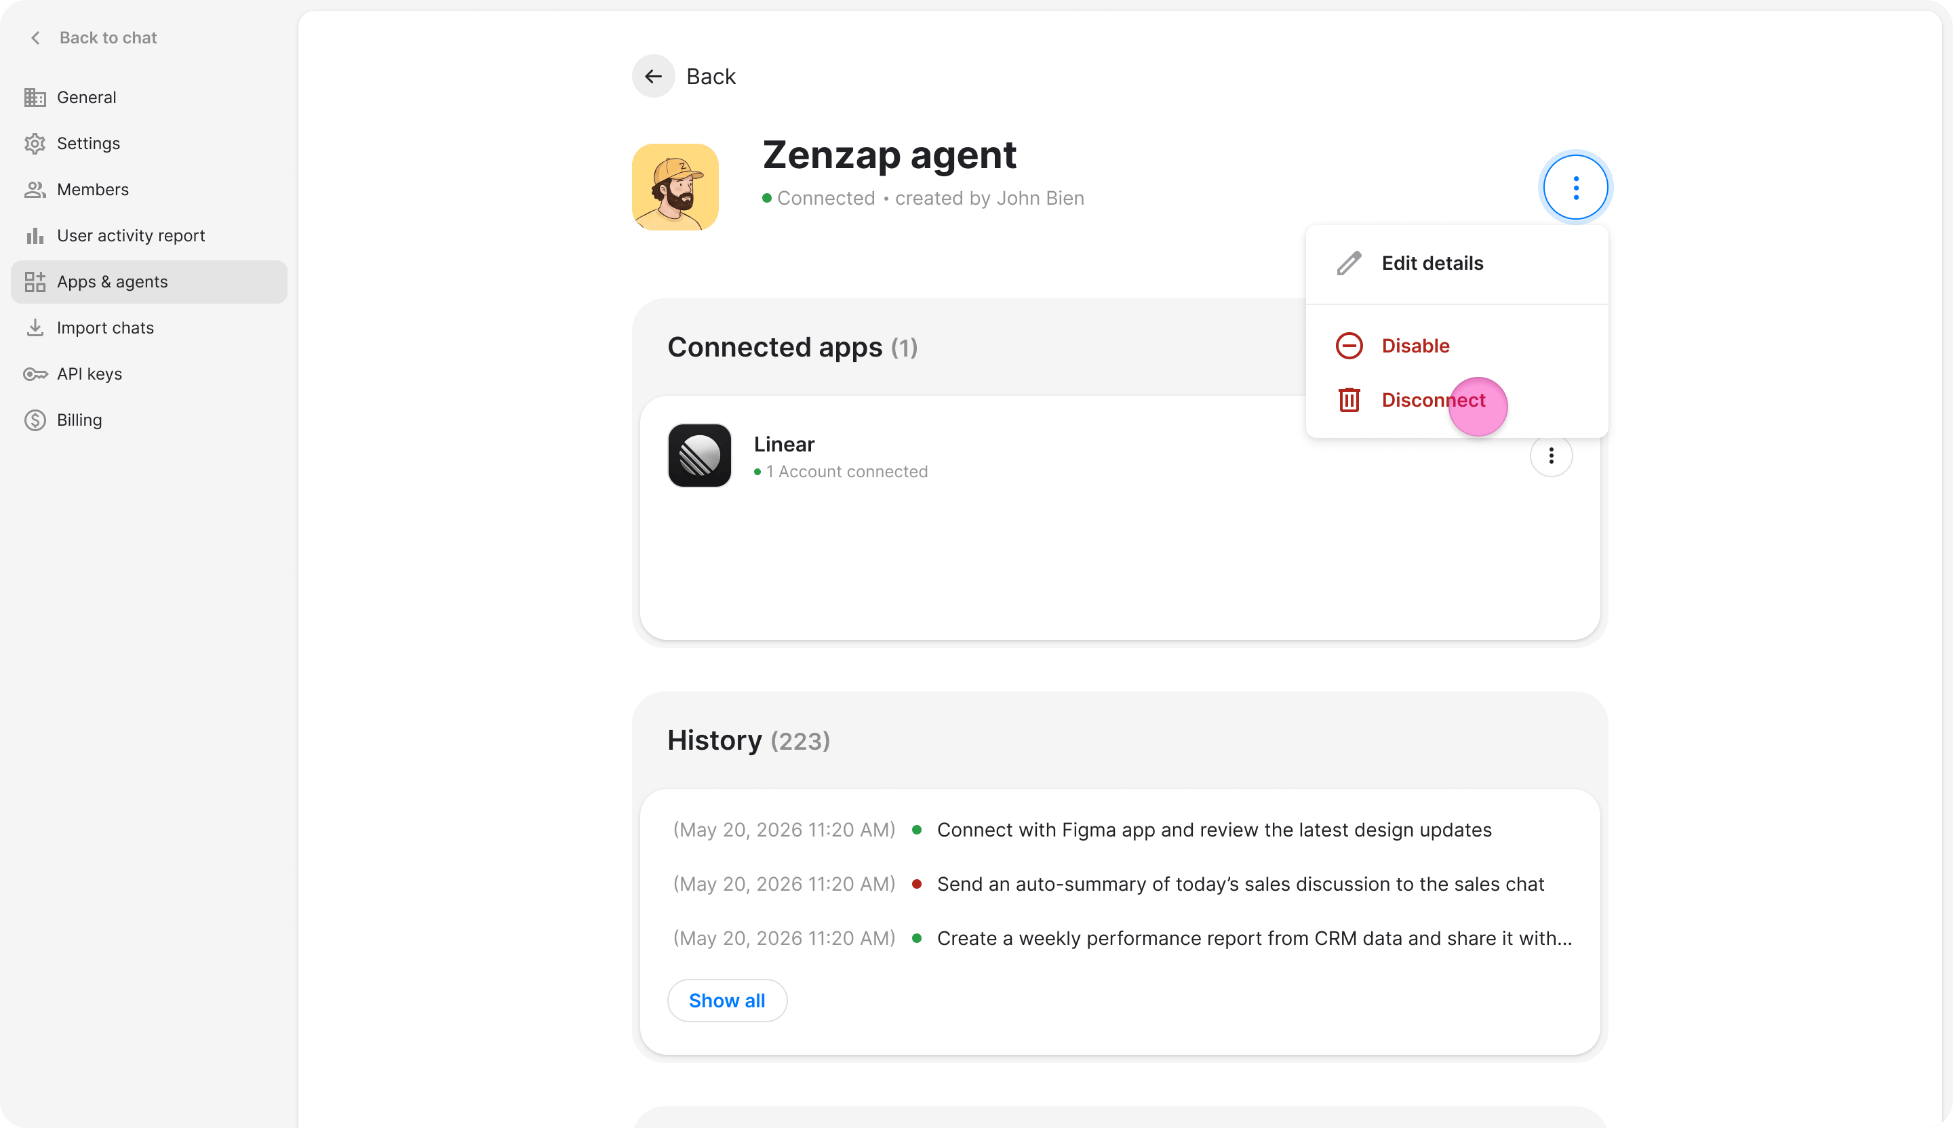Screen dimensions: 1953x1128
Task: Click the back arrow circle button
Action: click(x=653, y=76)
